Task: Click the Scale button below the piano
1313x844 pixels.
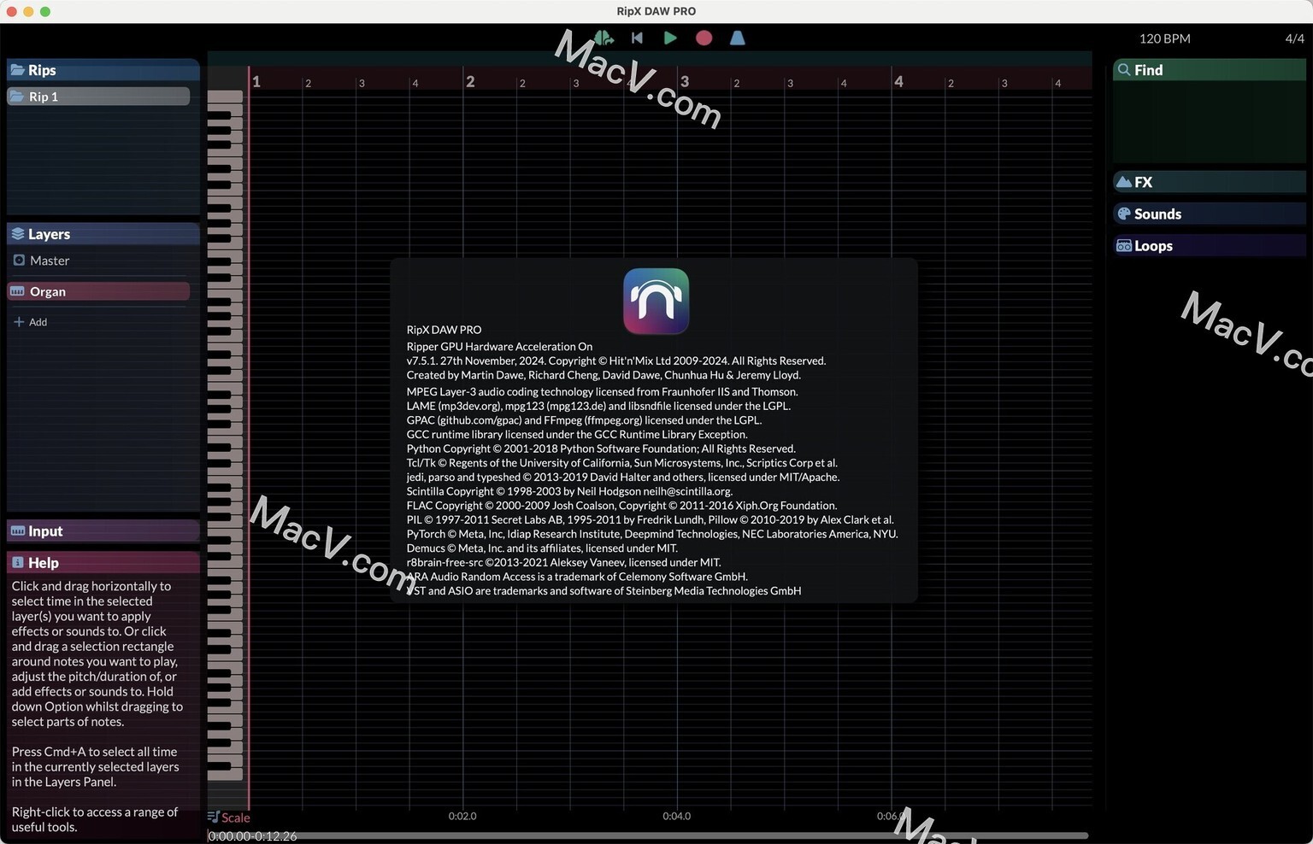Action: coord(228,818)
